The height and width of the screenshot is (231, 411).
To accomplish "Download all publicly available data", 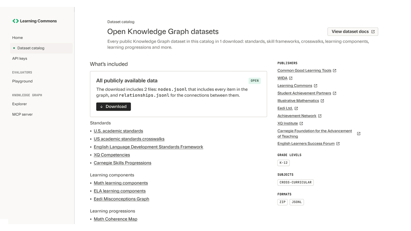I will pyautogui.click(x=114, y=107).
